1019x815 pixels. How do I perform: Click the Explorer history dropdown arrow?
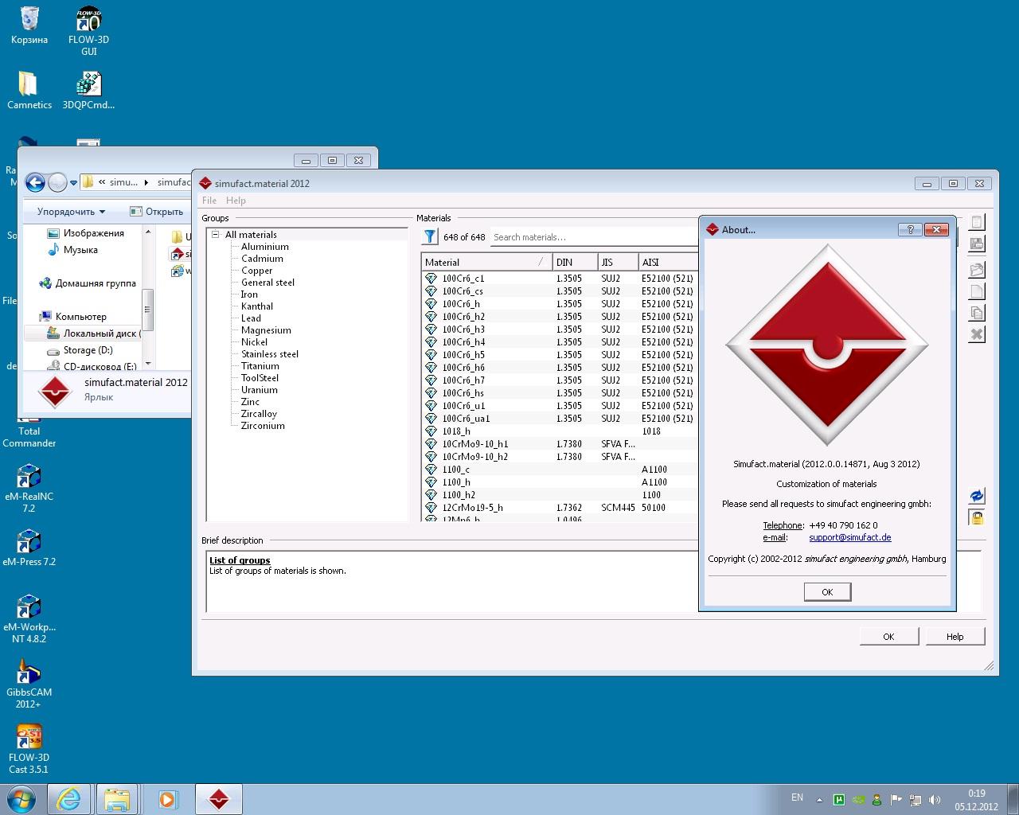[74, 183]
